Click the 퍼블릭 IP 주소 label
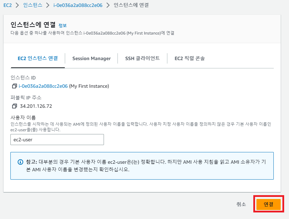The width and height of the screenshot is (289, 219). tap(26, 97)
